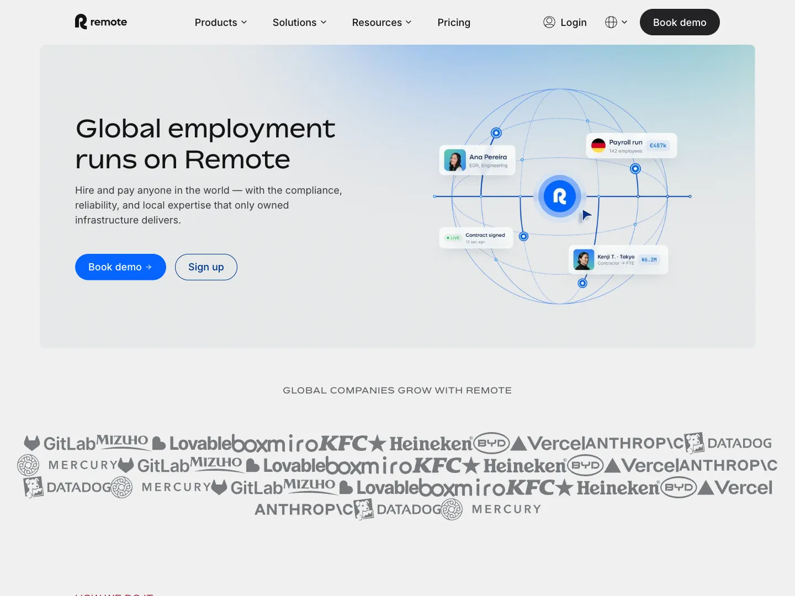795x596 pixels.
Task: Click the arrow icon inside blue Book demo button
Action: pyautogui.click(x=149, y=267)
